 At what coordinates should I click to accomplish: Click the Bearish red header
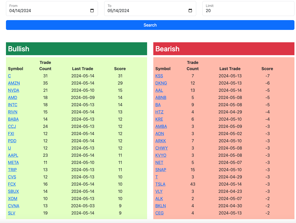[x=224, y=49]
